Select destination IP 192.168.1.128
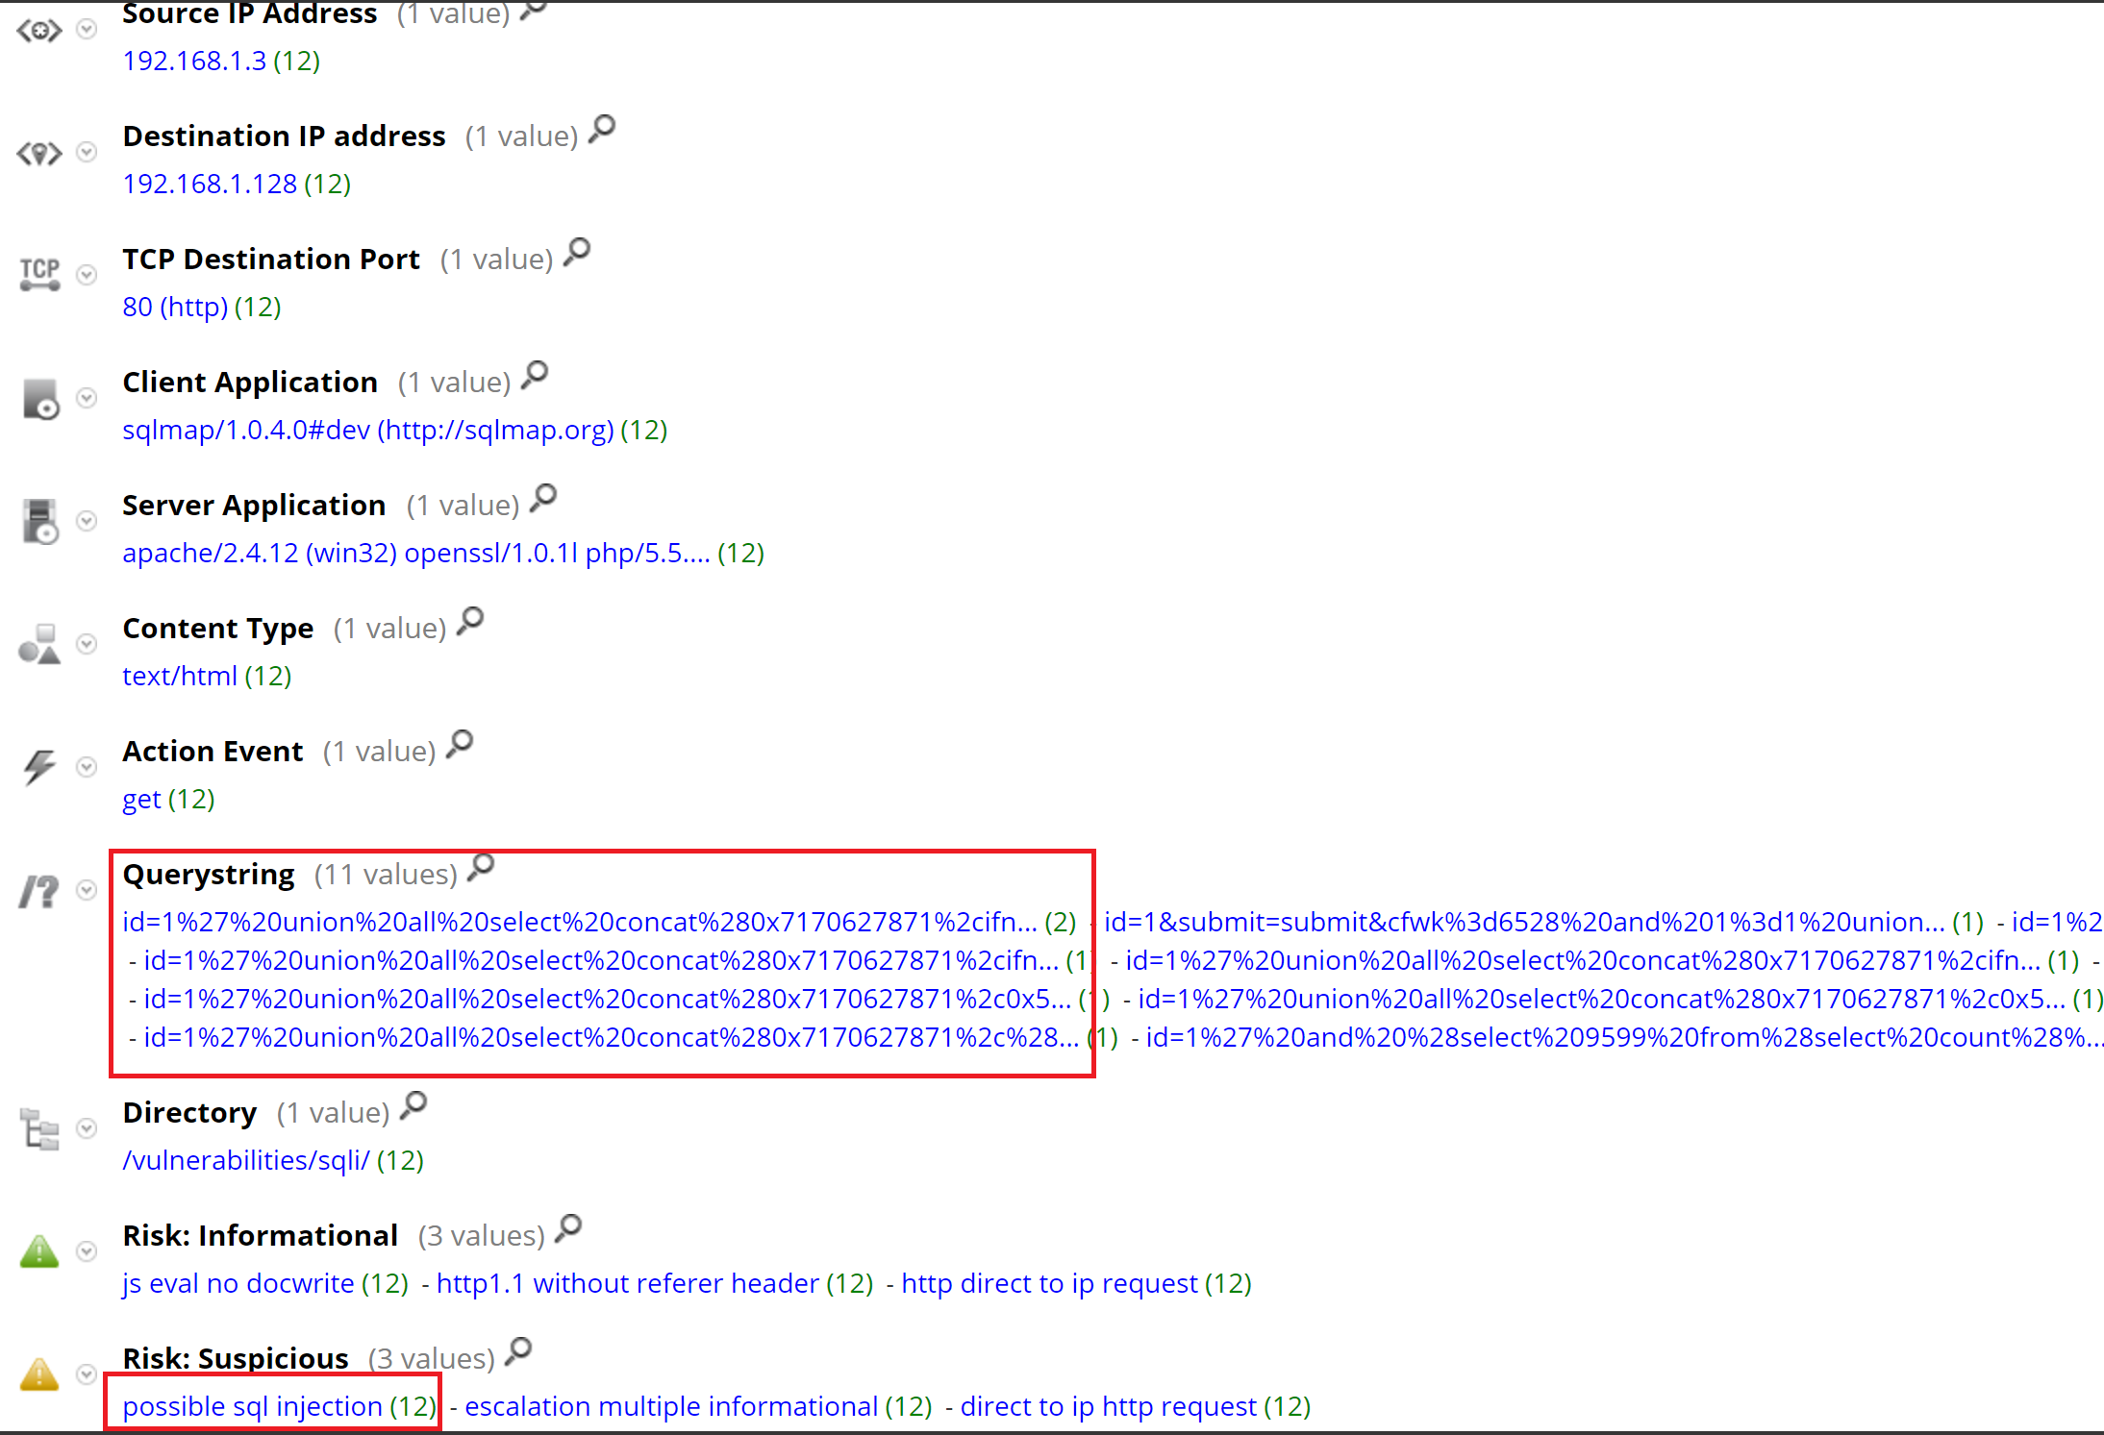2104x1435 pixels. click(x=210, y=184)
